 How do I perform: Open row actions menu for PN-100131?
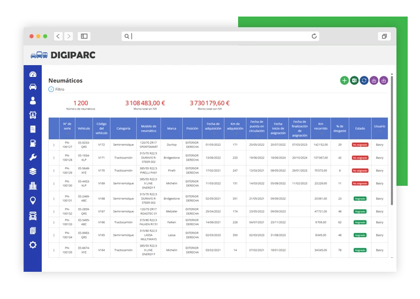click(x=54, y=199)
